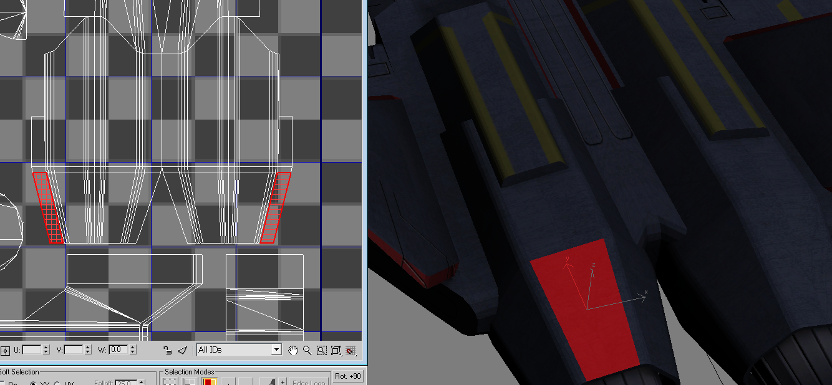Image resolution: width=832 pixels, height=385 pixels.
Task: Select the Zoom Region tool
Action: (x=321, y=350)
